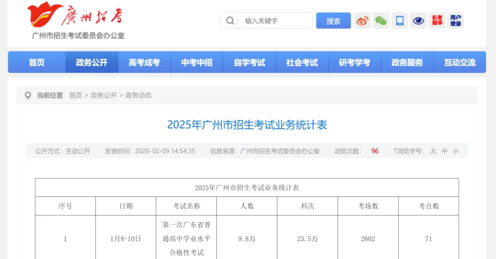The image size is (496, 259).
Task: Click the 信息来源 source text
Action: coord(265,151)
